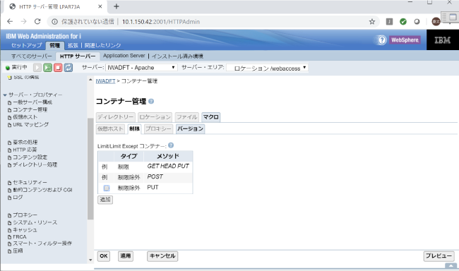Select the 制限 container tab

tap(134, 128)
